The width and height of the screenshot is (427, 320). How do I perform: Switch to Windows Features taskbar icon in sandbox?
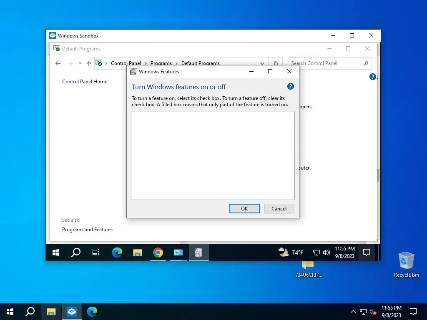199,252
